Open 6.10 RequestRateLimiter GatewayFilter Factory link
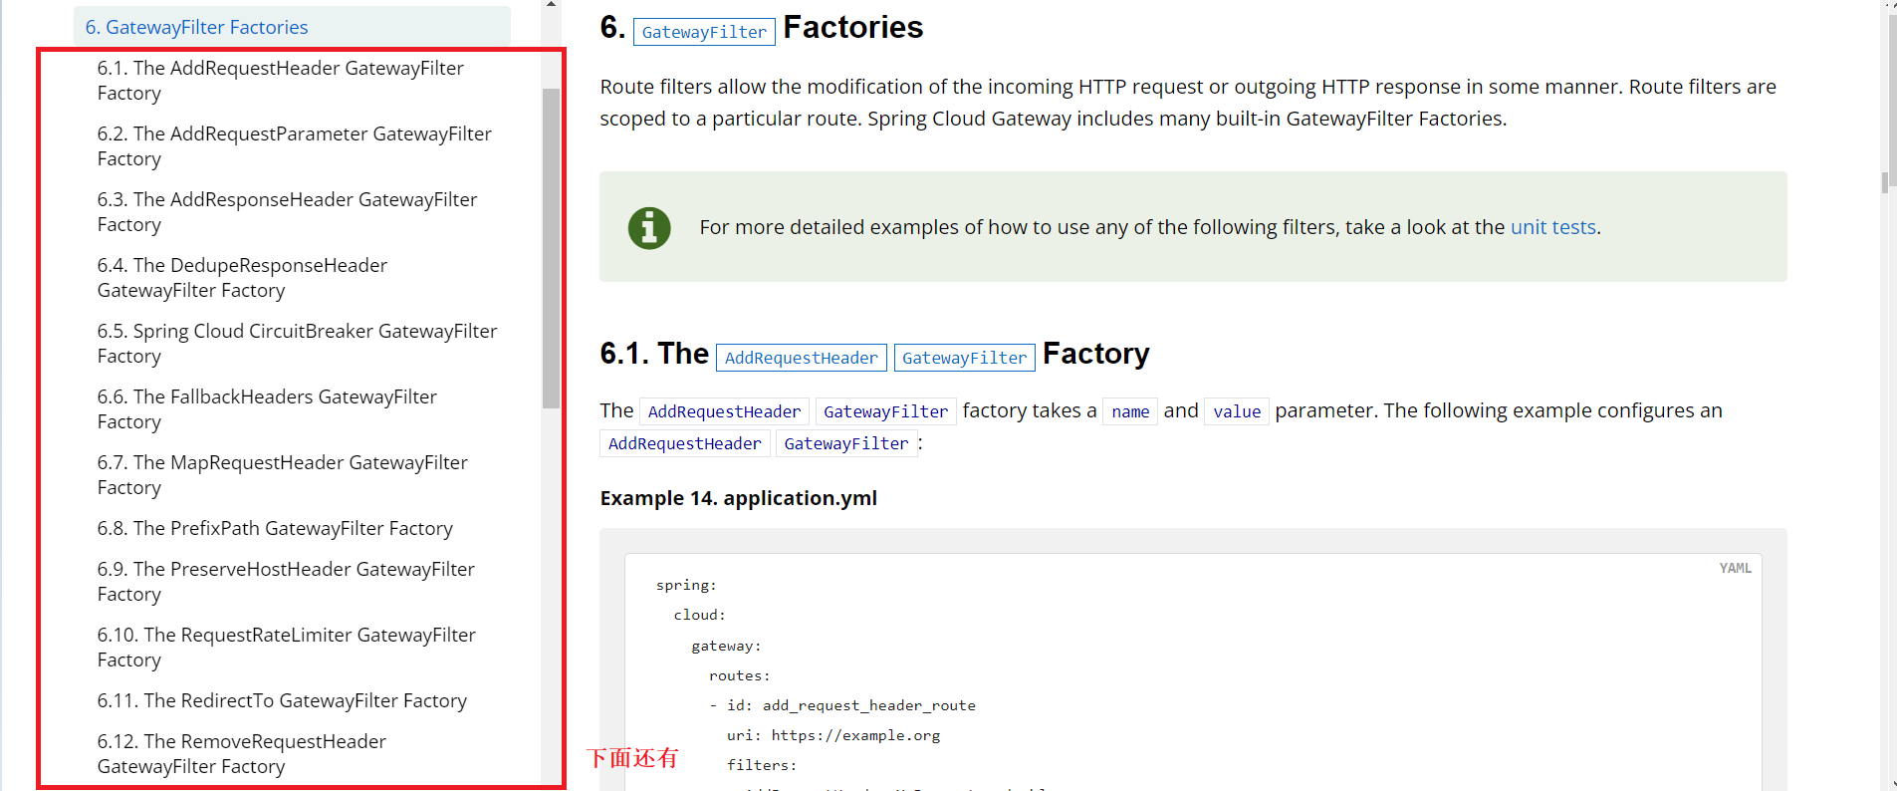Screen dimensions: 1897x791 point(287,648)
